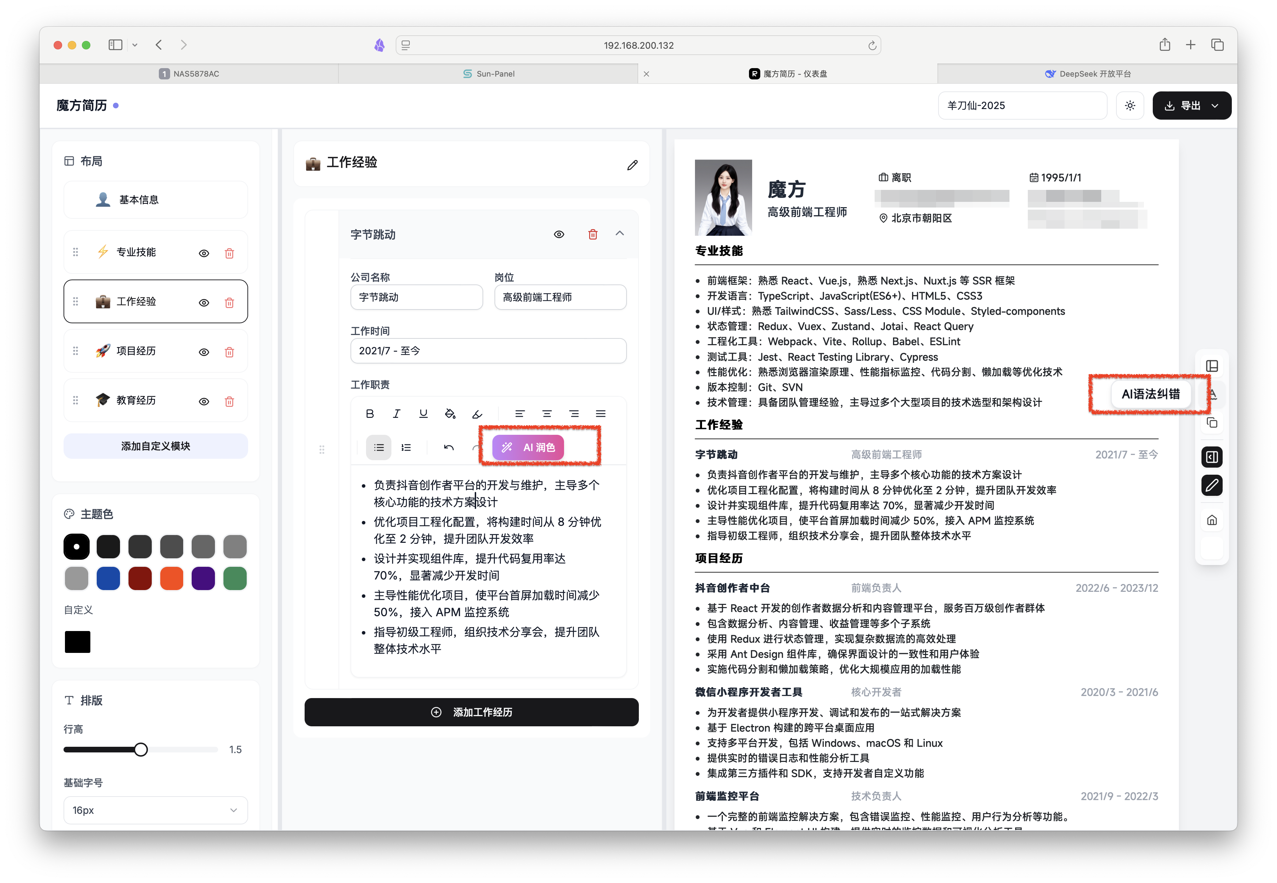Select the highlighter marker tool
The height and width of the screenshot is (883, 1277).
tap(477, 414)
